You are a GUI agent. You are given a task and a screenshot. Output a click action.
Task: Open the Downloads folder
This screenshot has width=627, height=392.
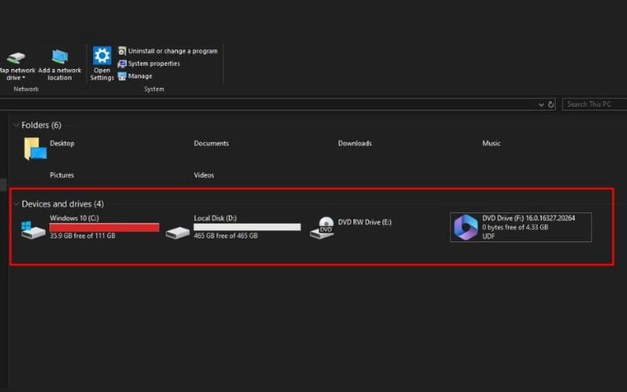pos(354,143)
